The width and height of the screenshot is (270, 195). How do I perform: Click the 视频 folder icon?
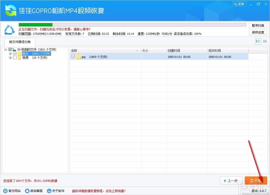19,58
